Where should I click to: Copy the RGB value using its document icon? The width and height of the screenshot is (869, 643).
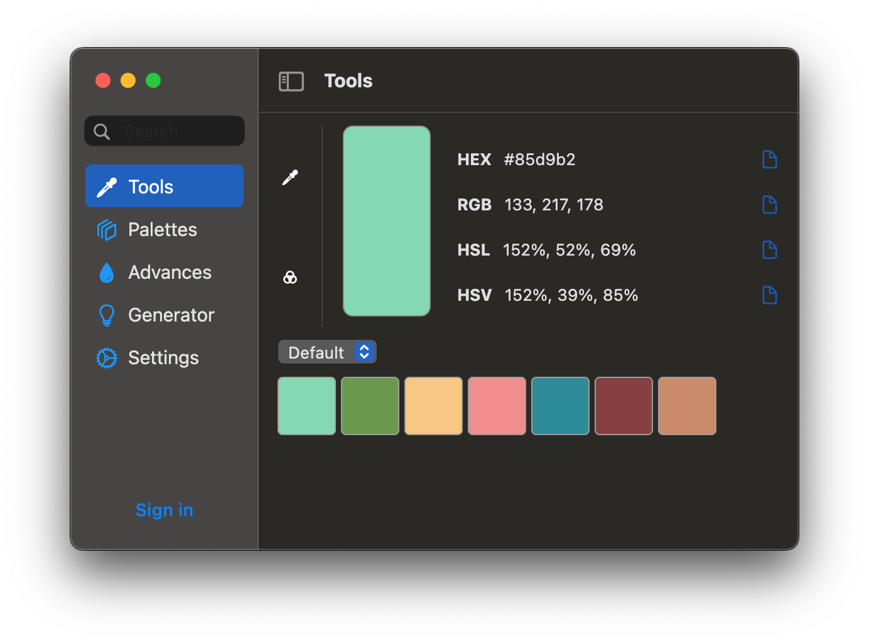pyautogui.click(x=769, y=205)
